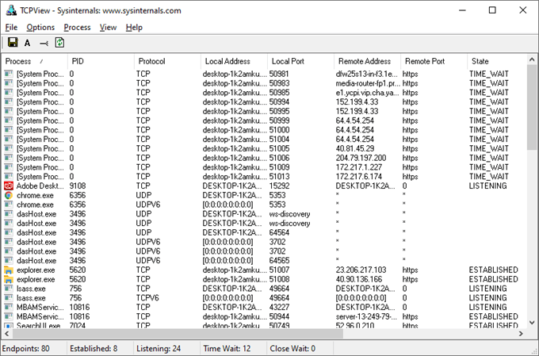Click the show unconnected endpoints toolbar icon
This screenshot has width=539, height=356.
[x=44, y=43]
